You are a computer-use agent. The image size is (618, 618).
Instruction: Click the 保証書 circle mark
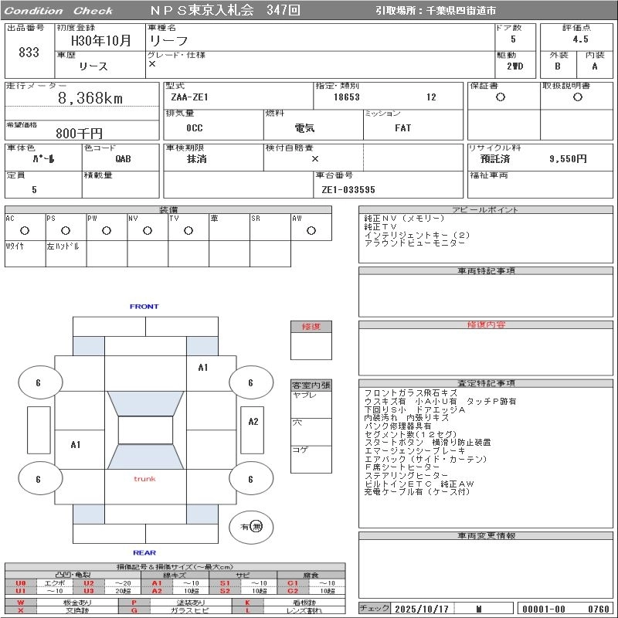click(501, 97)
